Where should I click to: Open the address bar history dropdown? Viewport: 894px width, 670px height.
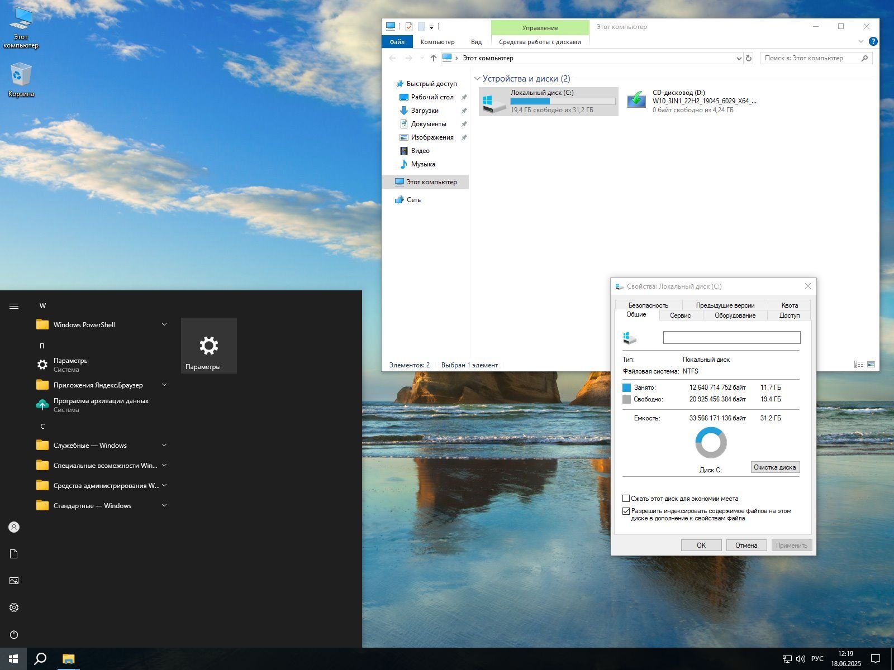point(739,58)
